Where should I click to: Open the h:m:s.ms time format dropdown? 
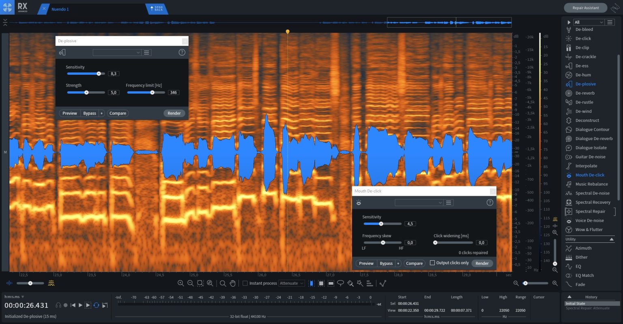14,297
